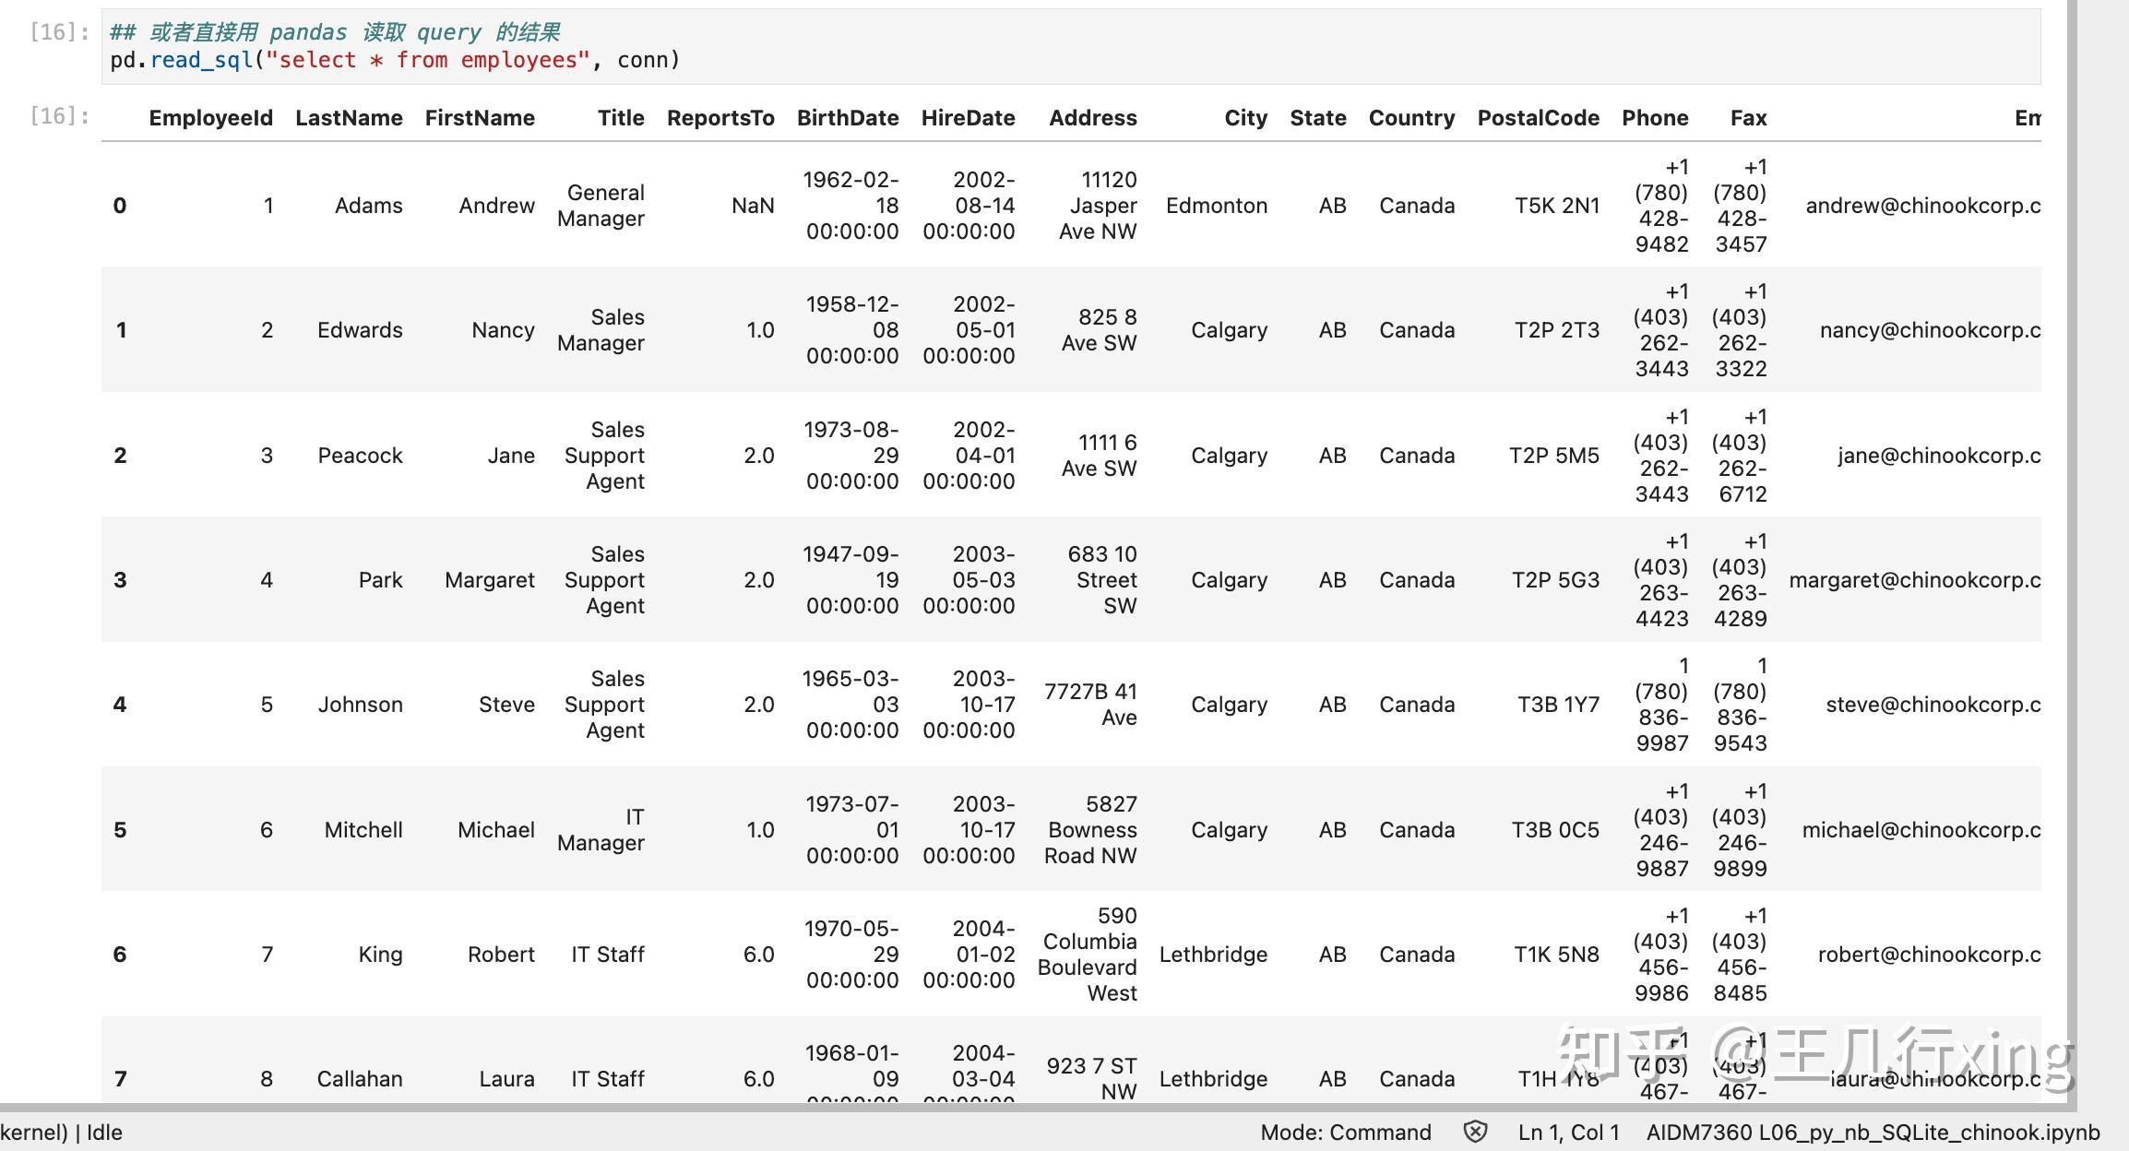The image size is (2129, 1151).
Task: Select the Mitchell last name cell
Action: (363, 830)
